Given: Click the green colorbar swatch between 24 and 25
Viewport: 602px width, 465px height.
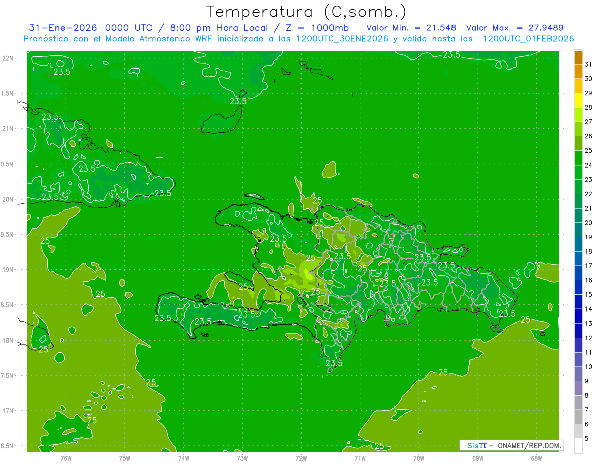Looking at the screenshot, I should point(578,158).
